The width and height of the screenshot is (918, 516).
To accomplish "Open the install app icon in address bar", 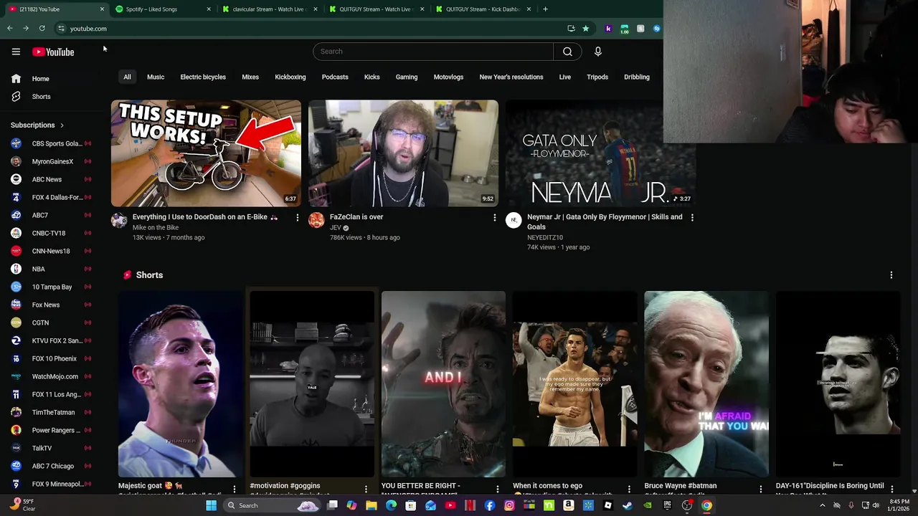I will [571, 29].
